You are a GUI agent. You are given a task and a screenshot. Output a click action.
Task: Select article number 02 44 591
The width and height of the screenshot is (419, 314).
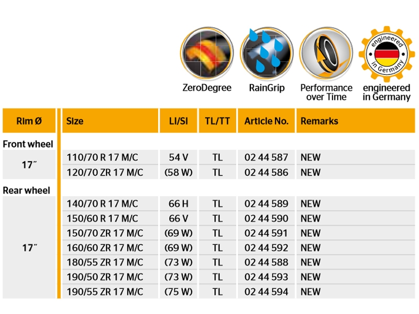[x=266, y=233]
